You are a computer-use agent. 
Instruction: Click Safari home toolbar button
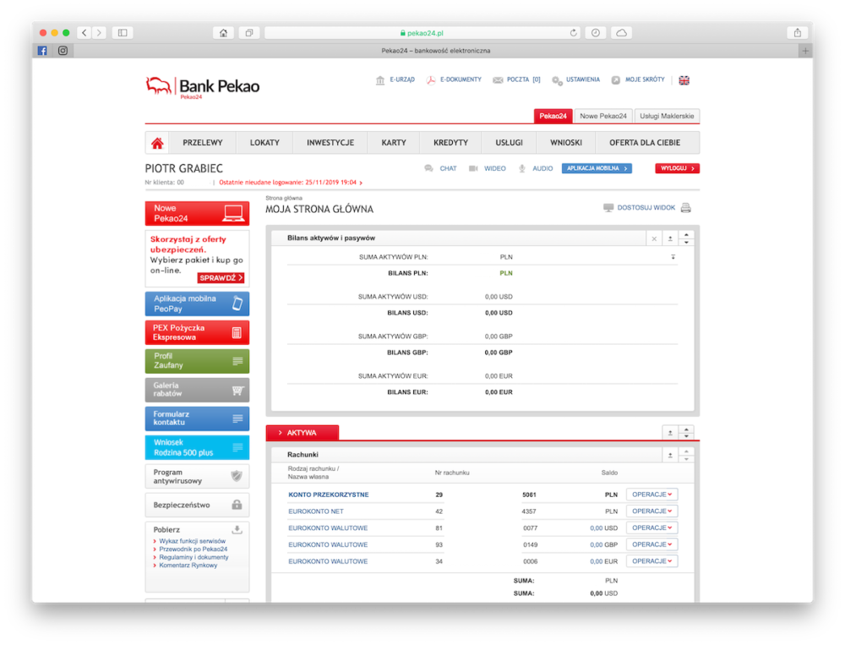coord(223,33)
